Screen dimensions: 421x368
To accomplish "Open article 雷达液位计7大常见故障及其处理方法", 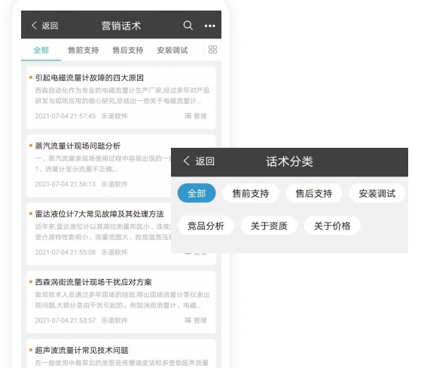I will pyautogui.click(x=99, y=214).
